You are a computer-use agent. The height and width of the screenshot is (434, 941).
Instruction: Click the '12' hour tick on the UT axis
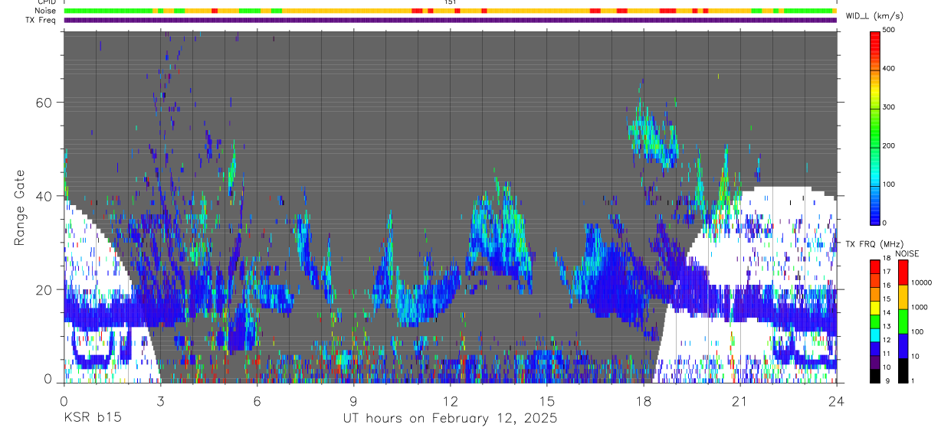pos(451,401)
